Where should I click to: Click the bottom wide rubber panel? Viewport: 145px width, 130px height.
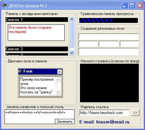click(109, 52)
